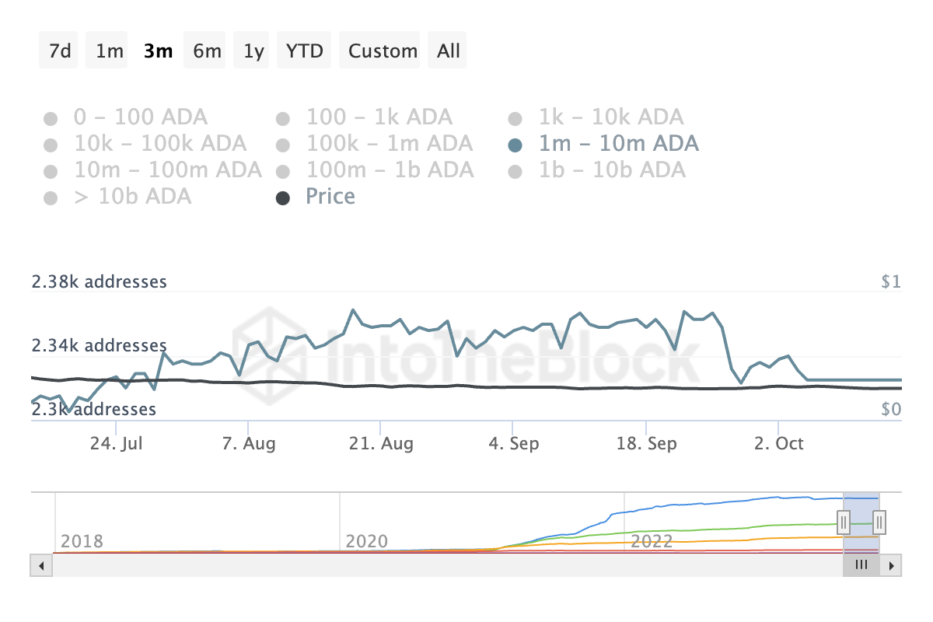Click the left scrollbar arrow

[40, 565]
